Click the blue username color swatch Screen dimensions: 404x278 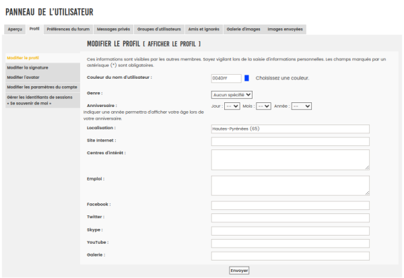(x=246, y=78)
